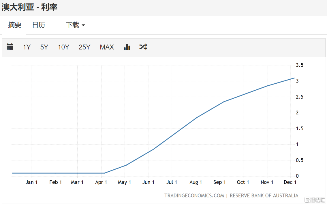
Task: Select the 25Y time range
Action: click(x=84, y=47)
